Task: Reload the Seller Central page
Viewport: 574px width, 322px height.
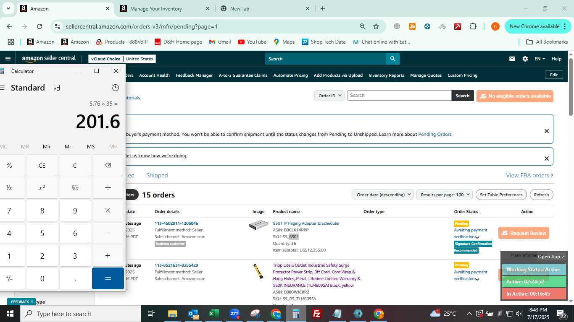Action: click(39, 26)
